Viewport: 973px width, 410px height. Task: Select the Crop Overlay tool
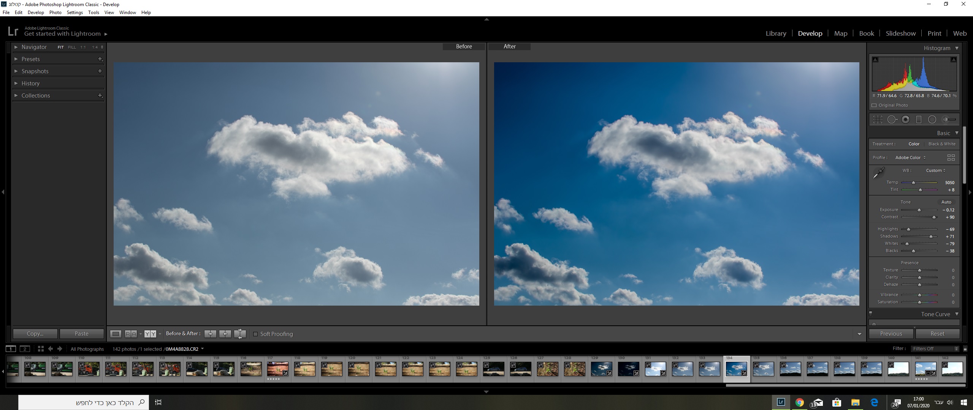pyautogui.click(x=878, y=120)
